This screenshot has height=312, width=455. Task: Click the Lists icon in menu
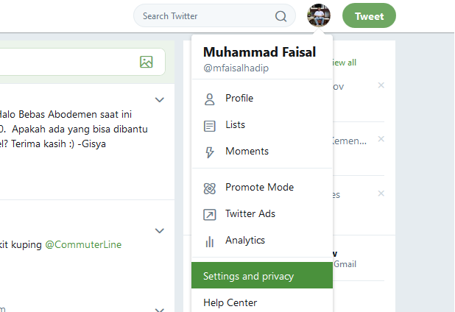coord(210,125)
